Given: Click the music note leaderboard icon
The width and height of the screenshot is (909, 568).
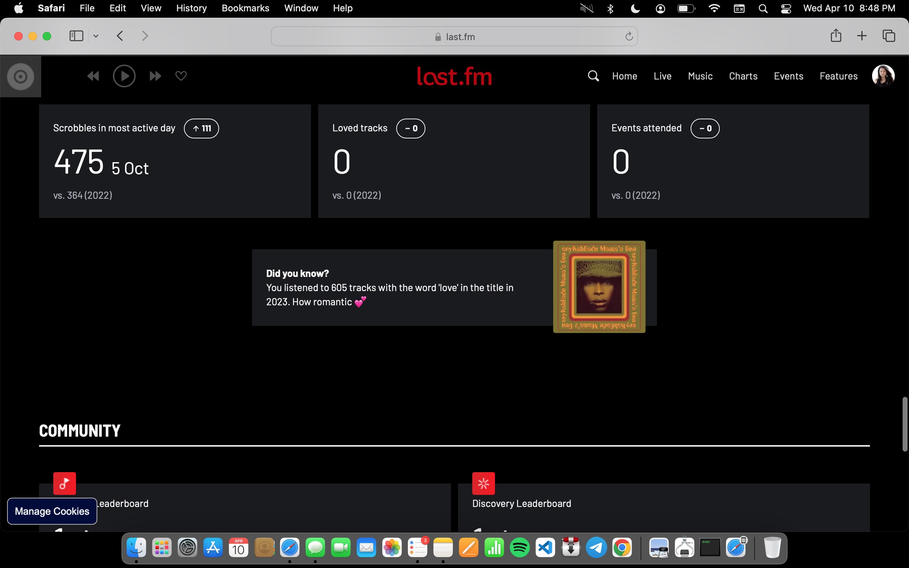Looking at the screenshot, I should 65,484.
